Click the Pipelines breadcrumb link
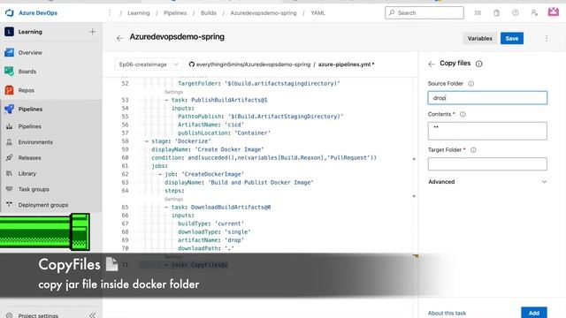 (x=175, y=13)
